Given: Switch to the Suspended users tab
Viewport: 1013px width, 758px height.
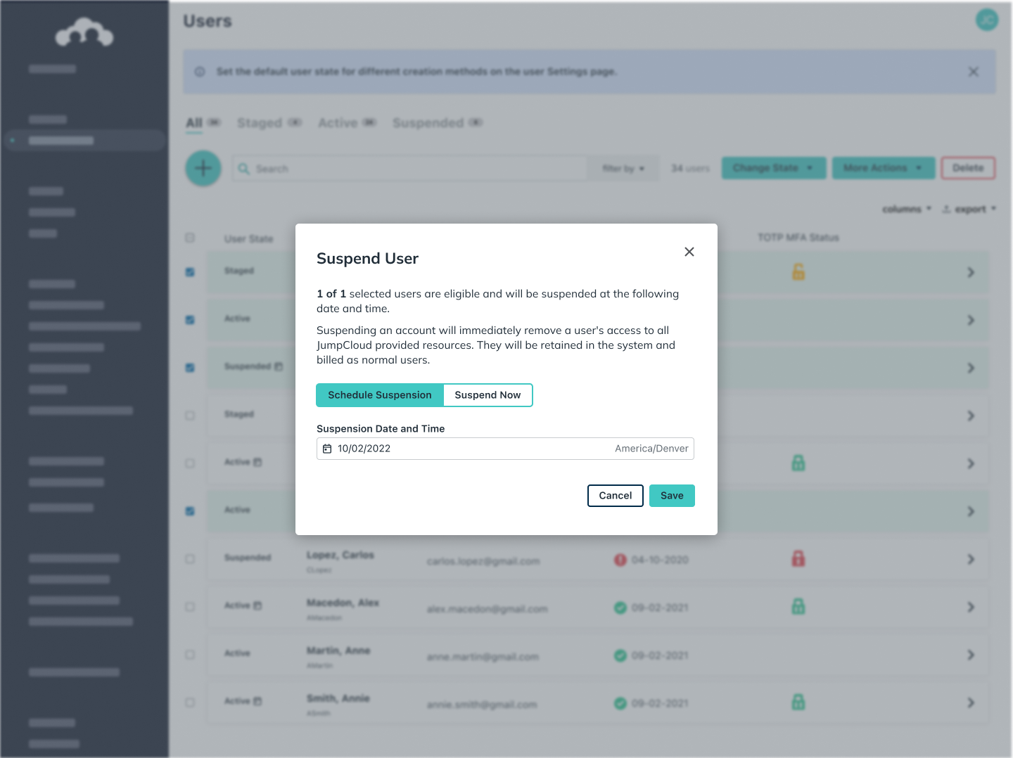Looking at the screenshot, I should pyautogui.click(x=430, y=122).
